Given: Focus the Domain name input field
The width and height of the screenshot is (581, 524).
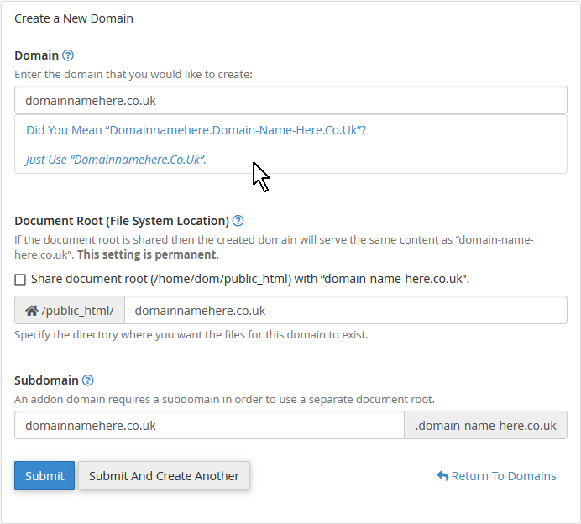Looking at the screenshot, I should (x=290, y=100).
